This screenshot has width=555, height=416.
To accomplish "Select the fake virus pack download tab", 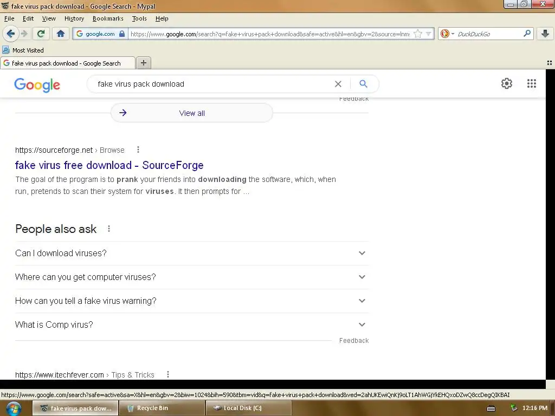I will (68, 63).
